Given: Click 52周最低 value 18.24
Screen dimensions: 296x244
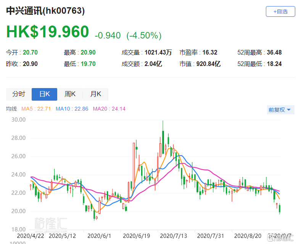Looking at the screenshot, I should [x=274, y=64].
